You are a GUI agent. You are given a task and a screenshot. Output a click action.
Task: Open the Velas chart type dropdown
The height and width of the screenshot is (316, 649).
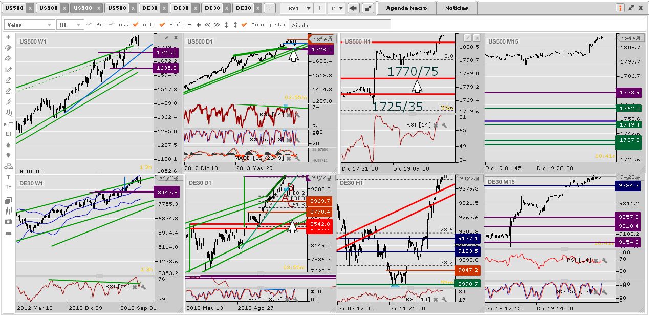pos(29,25)
